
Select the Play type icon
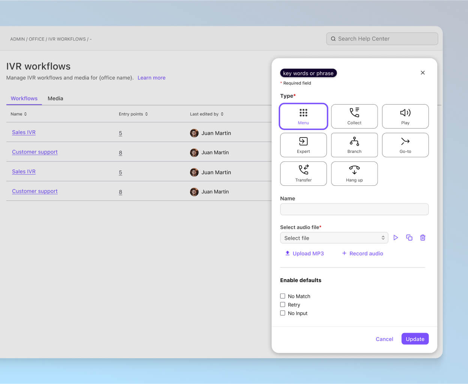point(405,116)
